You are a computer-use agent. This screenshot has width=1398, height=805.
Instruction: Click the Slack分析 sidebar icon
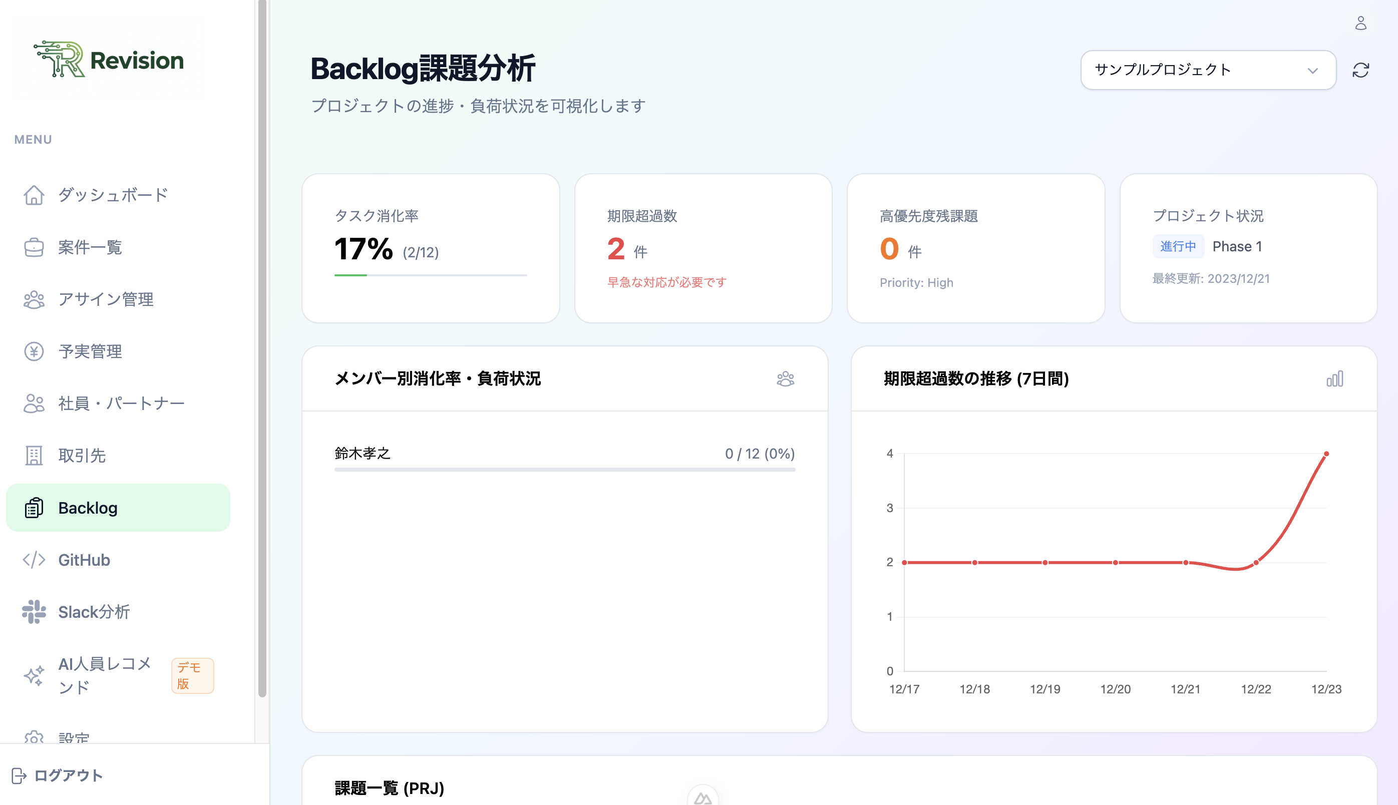click(x=34, y=611)
